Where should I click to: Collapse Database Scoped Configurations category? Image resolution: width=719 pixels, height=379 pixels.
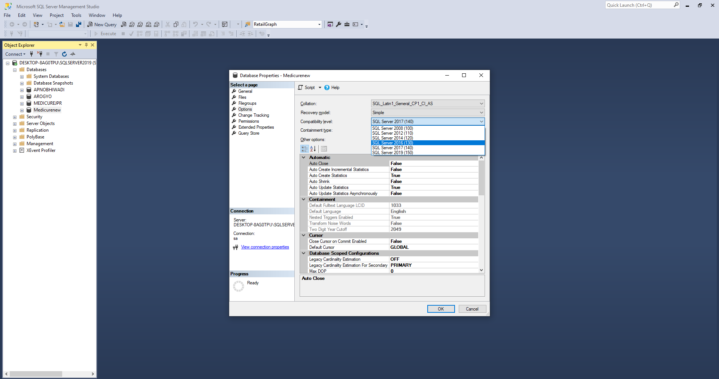pyautogui.click(x=304, y=253)
